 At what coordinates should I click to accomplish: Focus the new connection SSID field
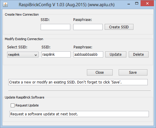(x=55, y=27)
